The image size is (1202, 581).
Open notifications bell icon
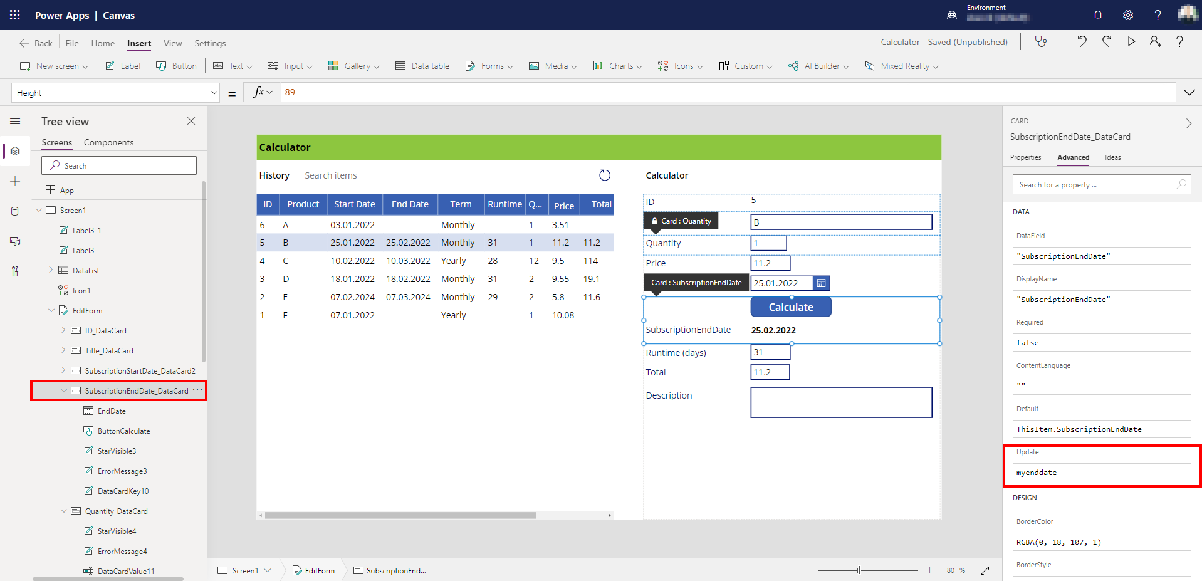(1098, 15)
